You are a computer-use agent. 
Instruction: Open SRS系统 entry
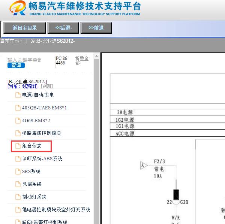[31, 172]
